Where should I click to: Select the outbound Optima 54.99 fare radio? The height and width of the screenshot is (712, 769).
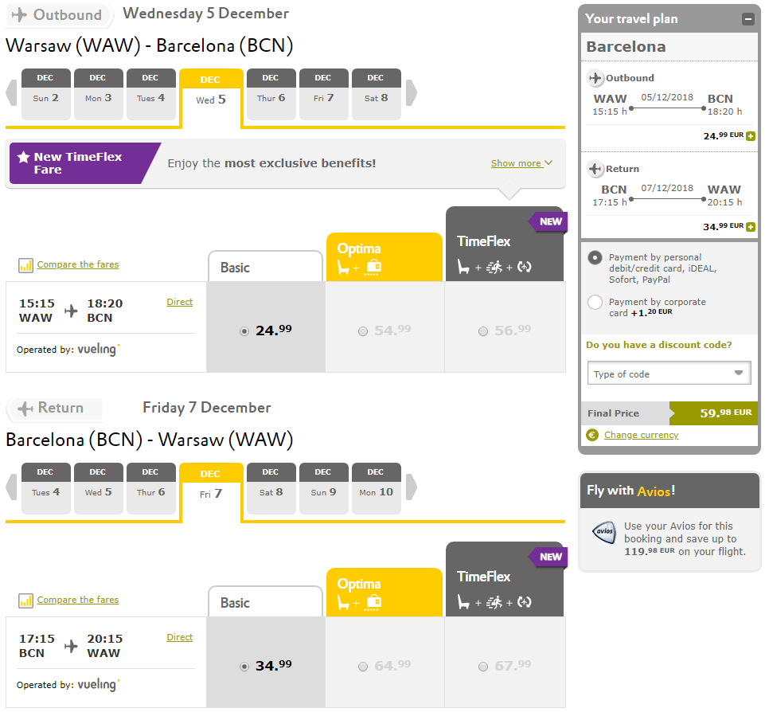[x=363, y=331]
